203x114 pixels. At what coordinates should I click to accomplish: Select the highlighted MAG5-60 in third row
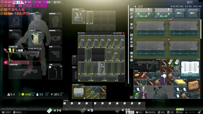(101, 68)
